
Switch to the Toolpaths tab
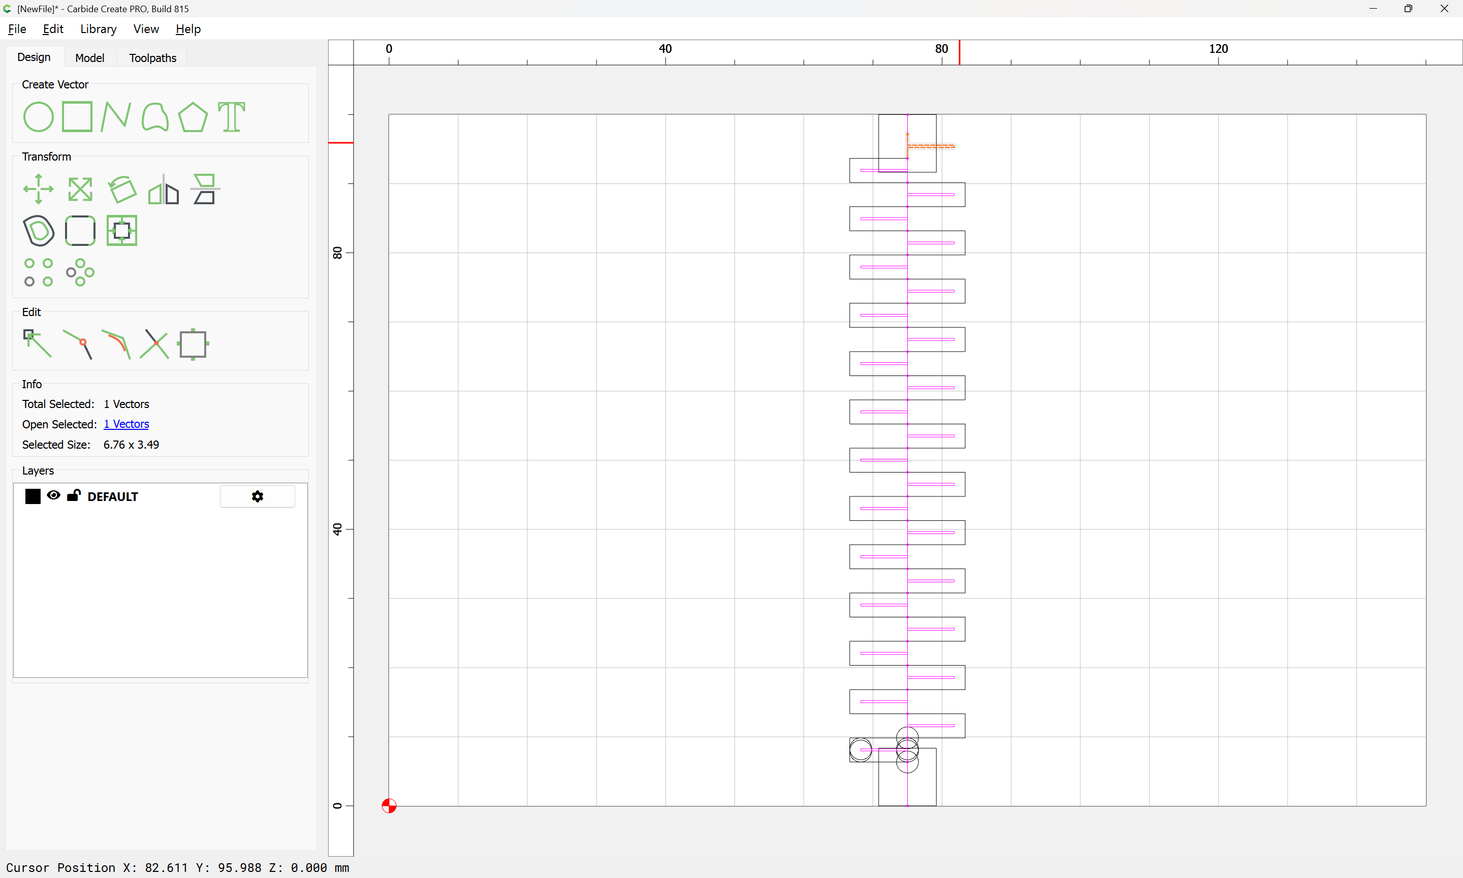click(152, 58)
